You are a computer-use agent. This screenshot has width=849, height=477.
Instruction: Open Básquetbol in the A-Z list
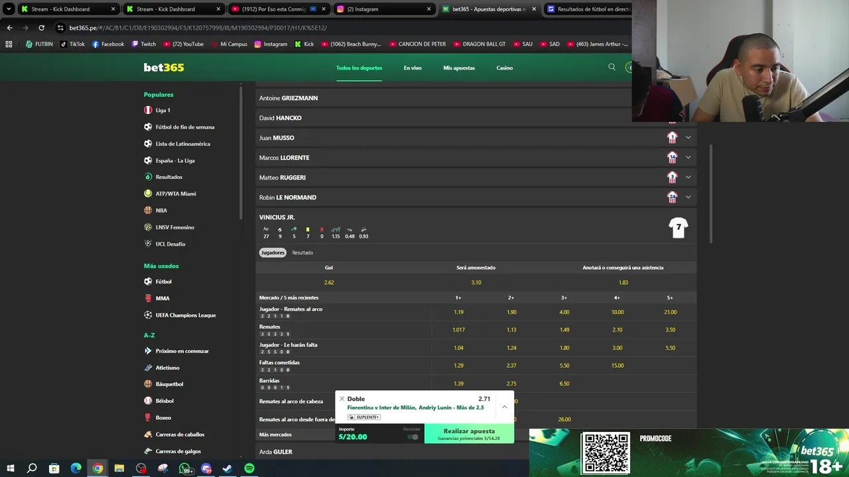pos(169,384)
